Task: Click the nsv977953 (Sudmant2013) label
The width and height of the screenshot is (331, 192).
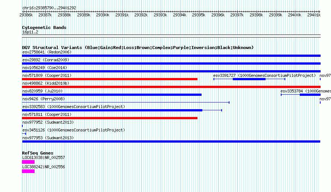Action: 48,138
